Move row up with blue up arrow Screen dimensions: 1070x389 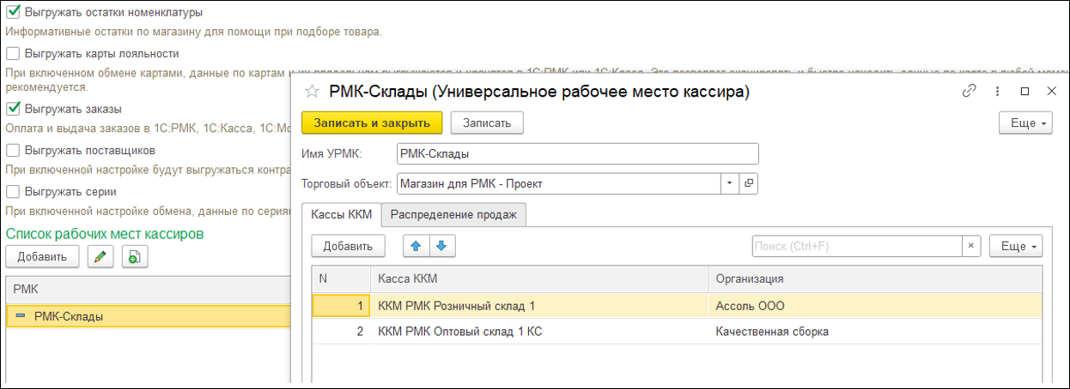416,246
